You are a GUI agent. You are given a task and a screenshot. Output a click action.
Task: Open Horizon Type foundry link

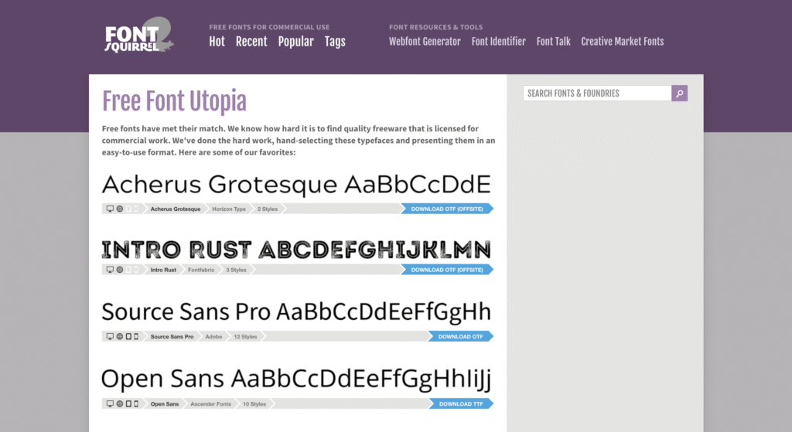point(229,209)
